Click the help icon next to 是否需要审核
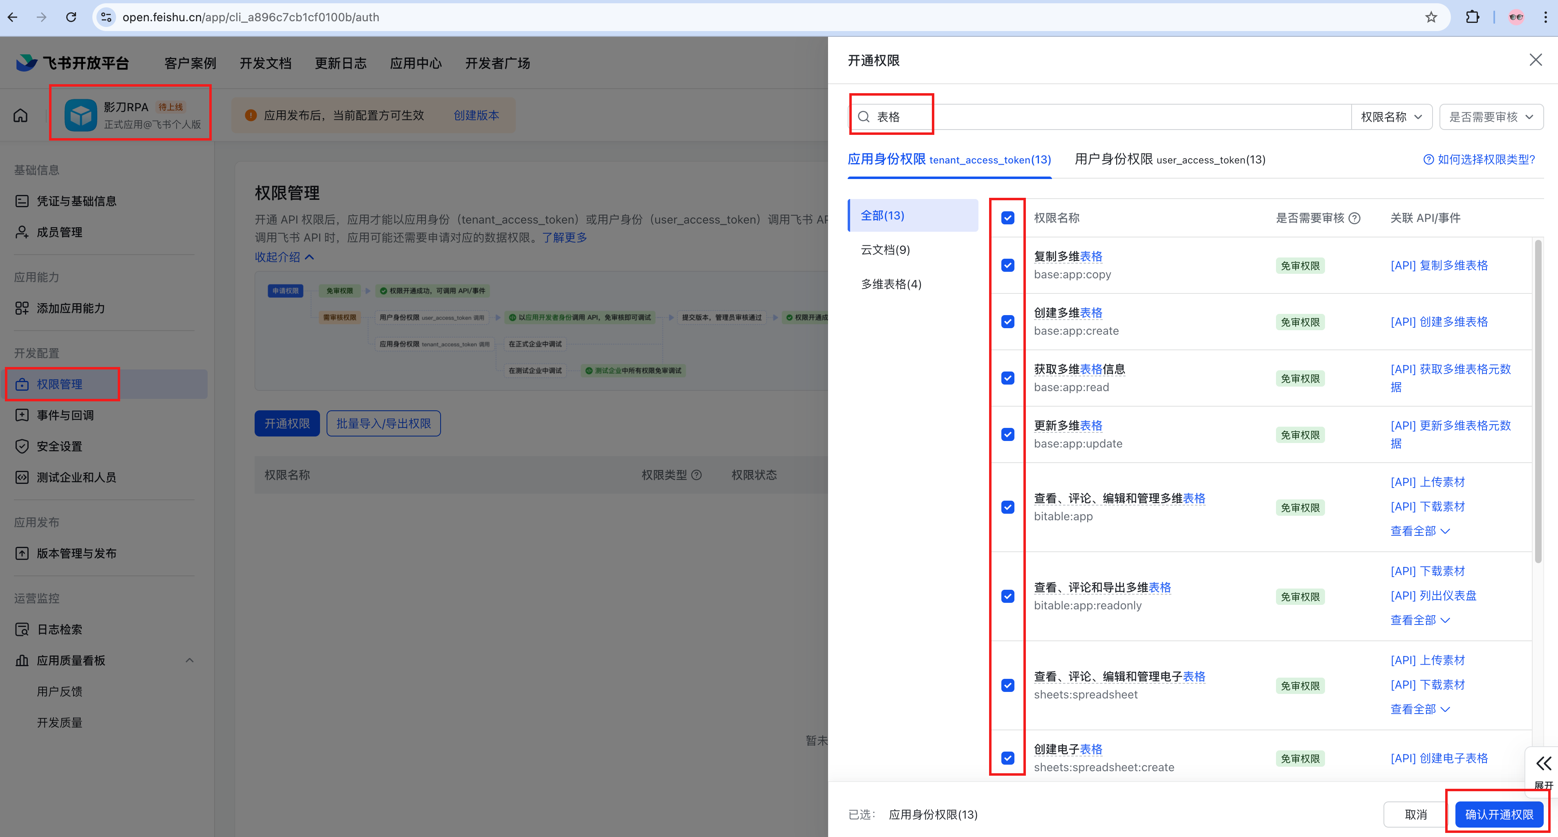The image size is (1558, 837). pos(1355,218)
